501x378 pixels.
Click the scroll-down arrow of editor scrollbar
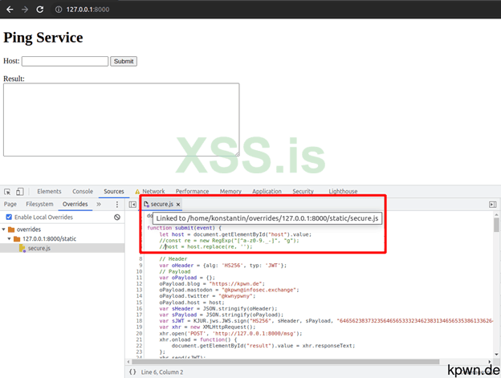tap(496, 355)
